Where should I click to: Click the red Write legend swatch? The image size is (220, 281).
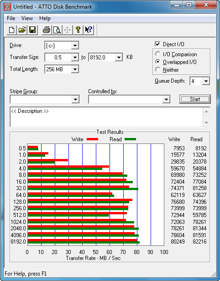point(92,139)
